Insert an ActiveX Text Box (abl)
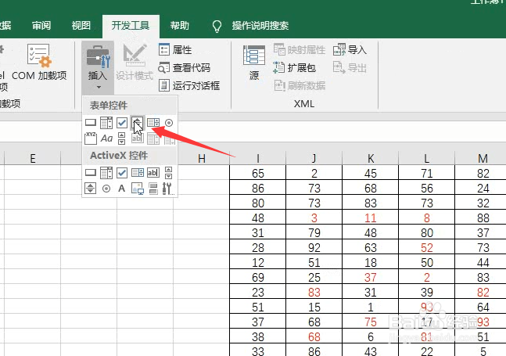Viewport: 506px width, 356px height. 153,173
